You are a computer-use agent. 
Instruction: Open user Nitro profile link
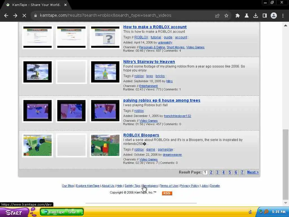pos(169,81)
